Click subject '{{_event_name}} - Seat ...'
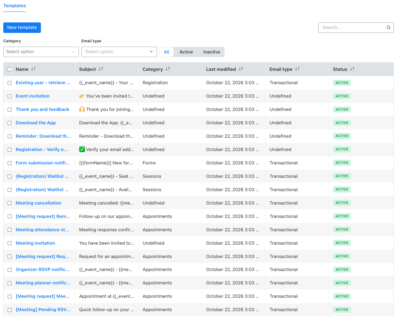The height and width of the screenshot is (318, 396). click(x=106, y=176)
